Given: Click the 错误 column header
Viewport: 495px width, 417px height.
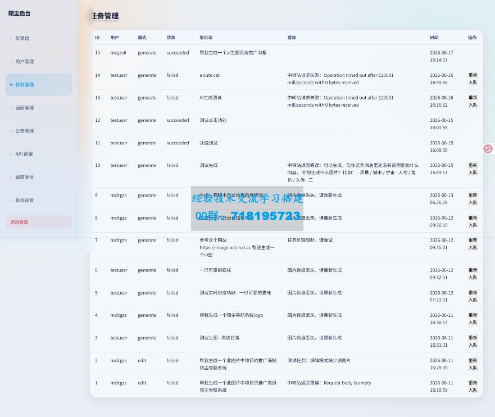Looking at the screenshot, I should (x=292, y=38).
